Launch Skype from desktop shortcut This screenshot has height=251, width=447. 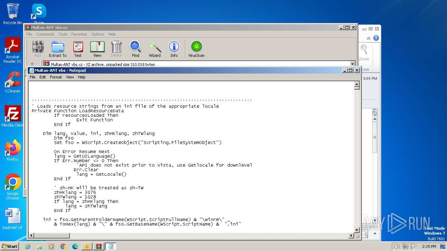(39, 14)
